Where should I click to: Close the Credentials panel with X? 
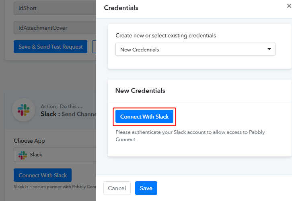289,6
